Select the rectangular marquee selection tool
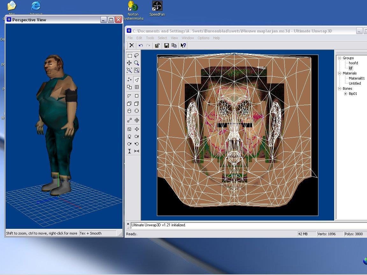Screen dimensions: 367x275 coord(129,56)
